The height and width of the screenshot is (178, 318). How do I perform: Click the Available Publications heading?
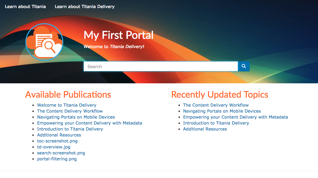(68, 94)
